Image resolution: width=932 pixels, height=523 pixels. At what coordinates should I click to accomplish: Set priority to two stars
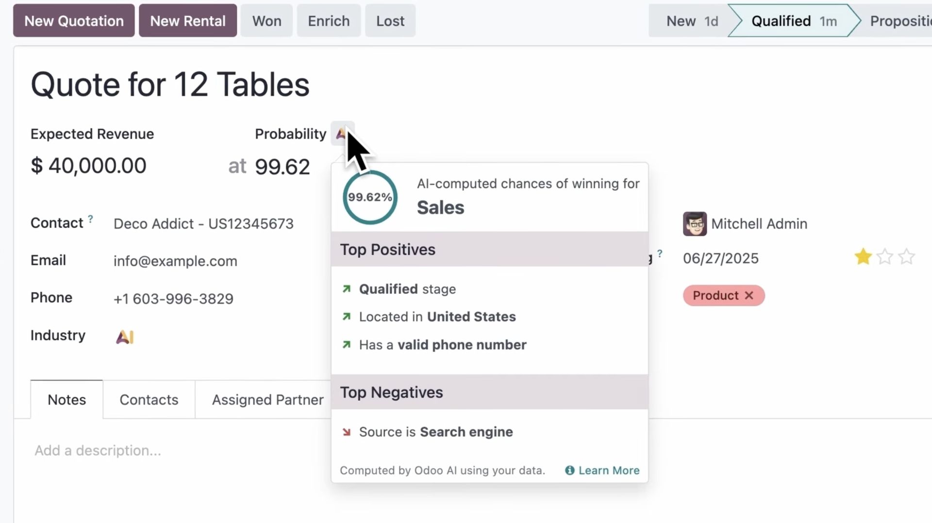885,257
